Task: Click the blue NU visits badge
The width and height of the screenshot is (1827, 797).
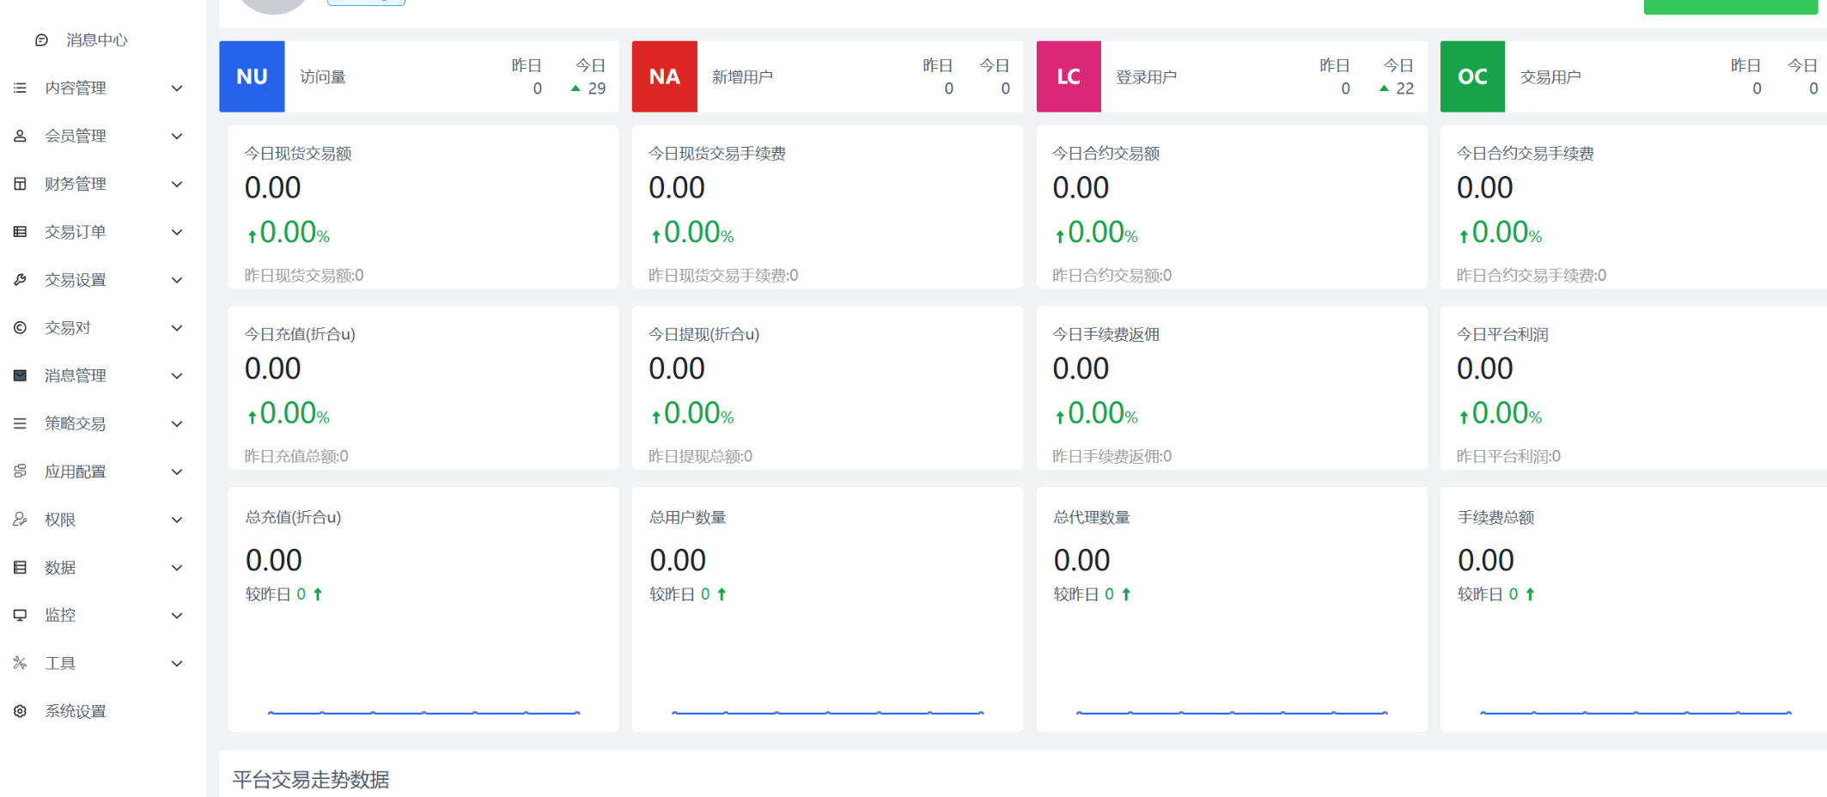Action: 252,76
